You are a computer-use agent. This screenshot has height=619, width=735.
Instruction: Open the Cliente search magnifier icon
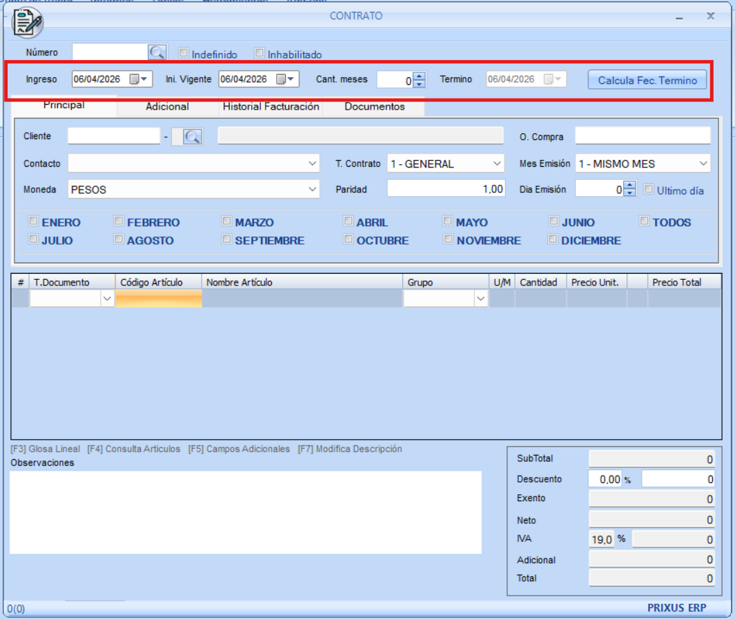point(192,137)
